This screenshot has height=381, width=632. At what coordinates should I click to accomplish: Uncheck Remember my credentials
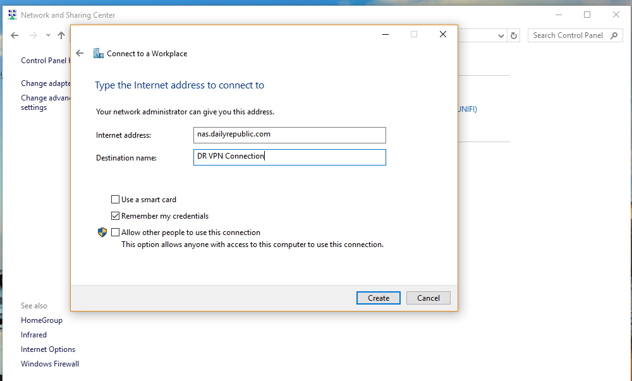(x=115, y=216)
